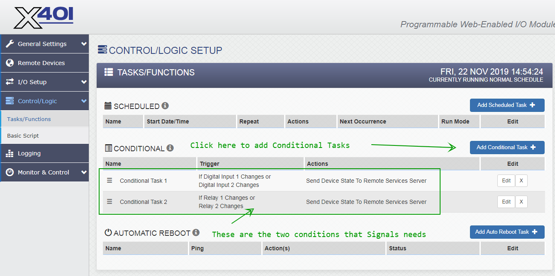Click the info icon beside AUTOMATIC REBOOT
The height and width of the screenshot is (276, 555).
pyautogui.click(x=196, y=232)
